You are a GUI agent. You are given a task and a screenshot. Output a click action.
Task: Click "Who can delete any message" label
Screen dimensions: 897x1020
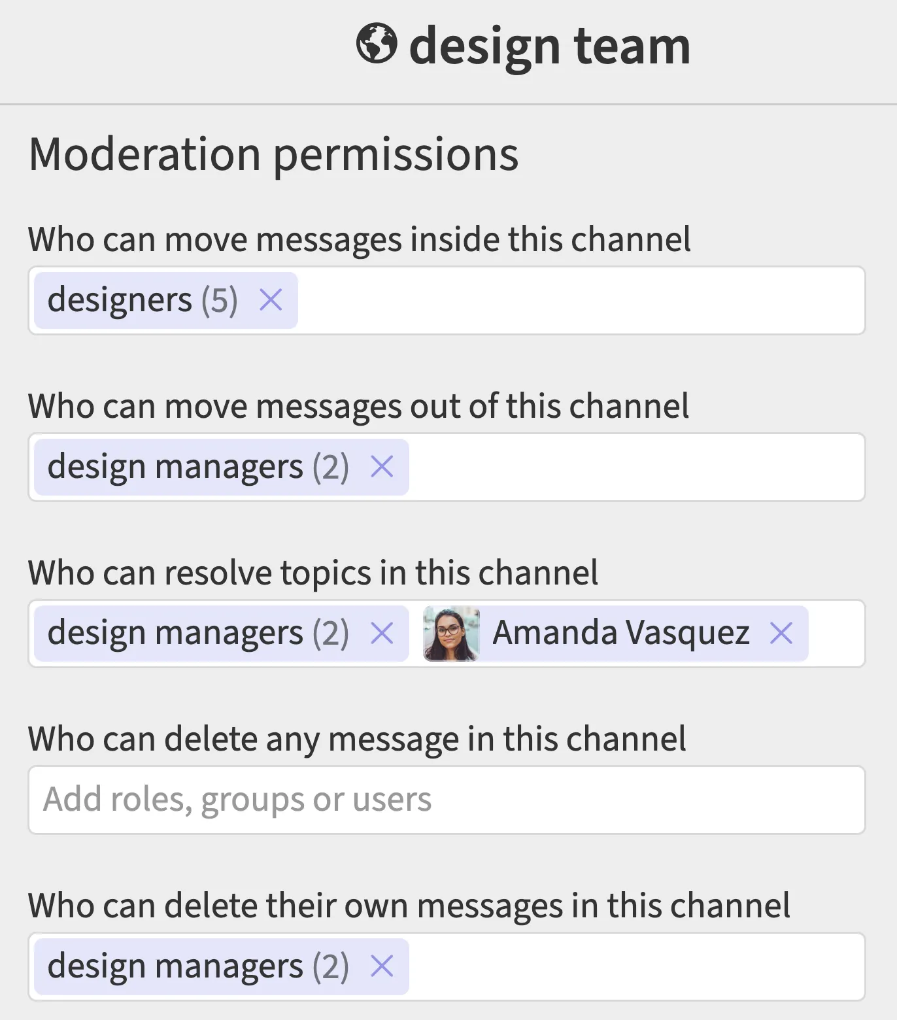point(357,739)
